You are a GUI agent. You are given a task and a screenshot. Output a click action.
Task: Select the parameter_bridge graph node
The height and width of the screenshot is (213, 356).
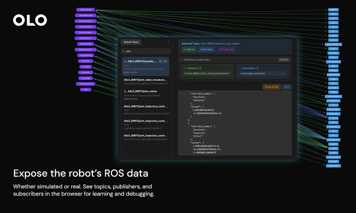pyautogui.click(x=85, y=44)
